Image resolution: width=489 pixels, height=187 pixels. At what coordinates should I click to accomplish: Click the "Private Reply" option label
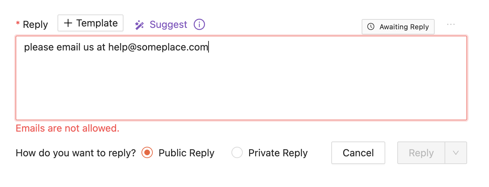[278, 153]
